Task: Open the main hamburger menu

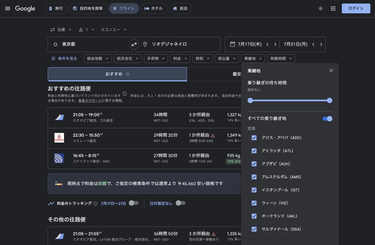Action: click(x=7, y=8)
